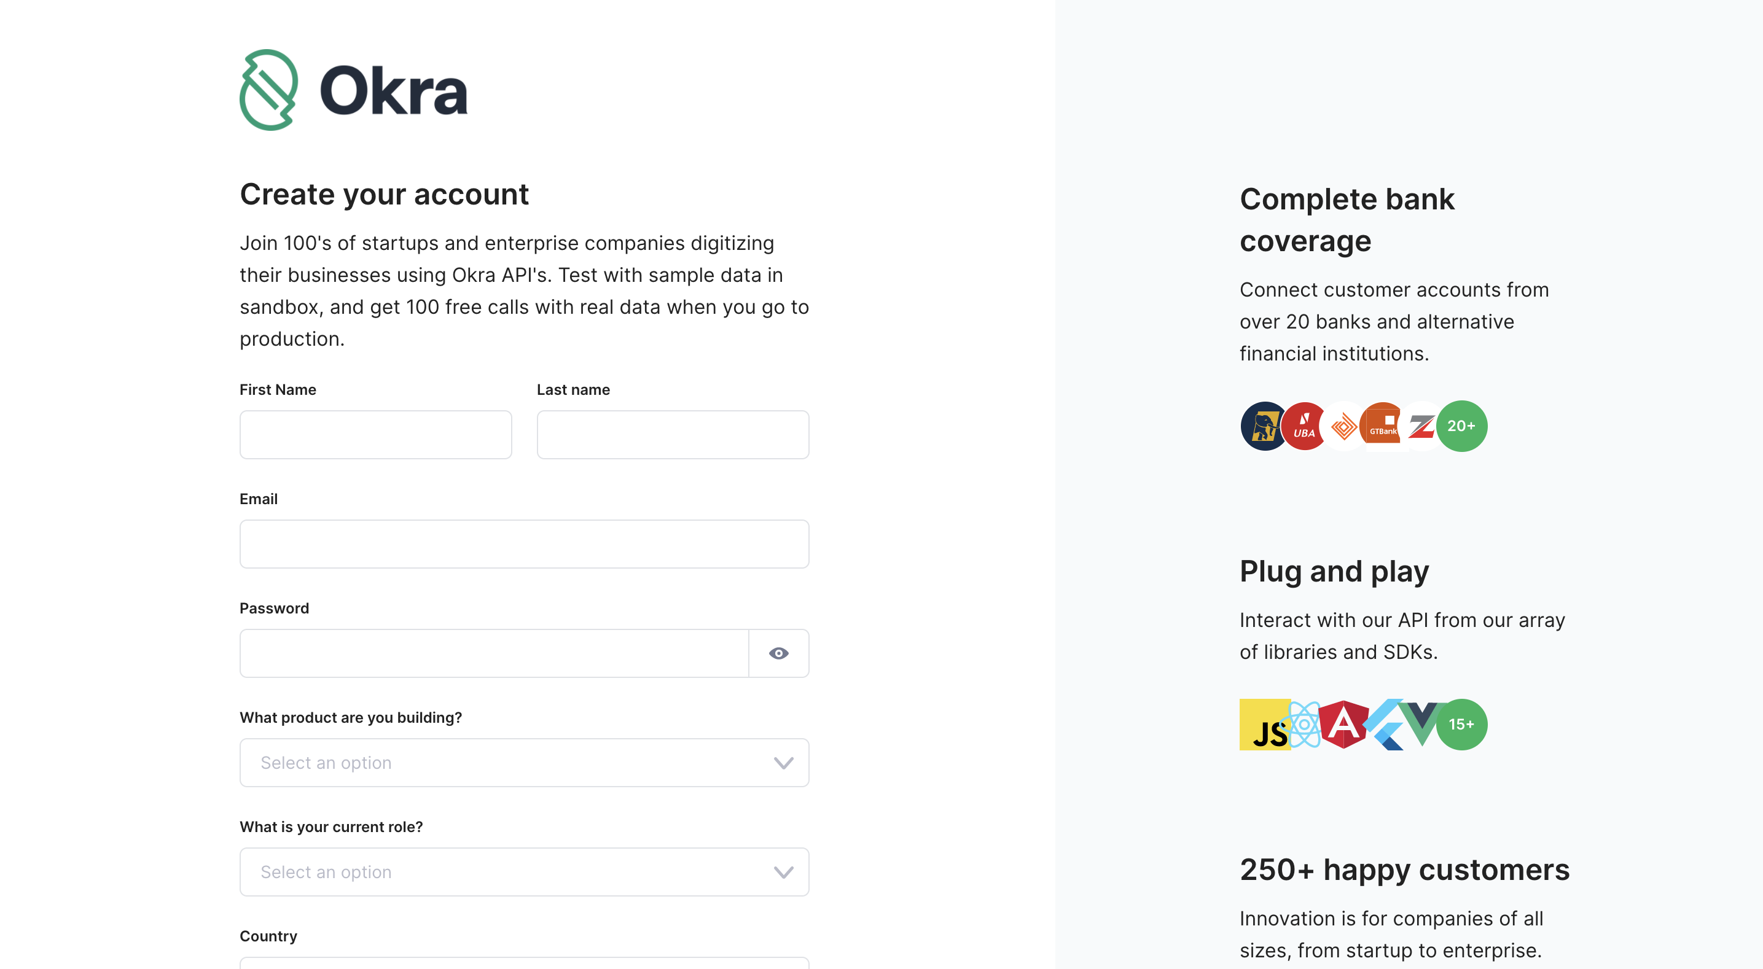Expand the role dropdown chevron arrow
The width and height of the screenshot is (1763, 969).
coord(784,872)
